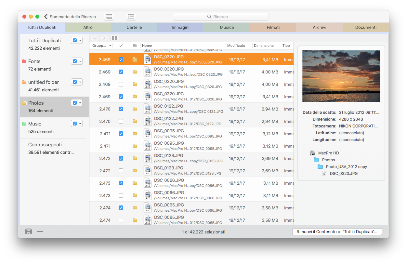Enable the checkbox next to Photos group
Screen dimensions: 407x264
75,102
